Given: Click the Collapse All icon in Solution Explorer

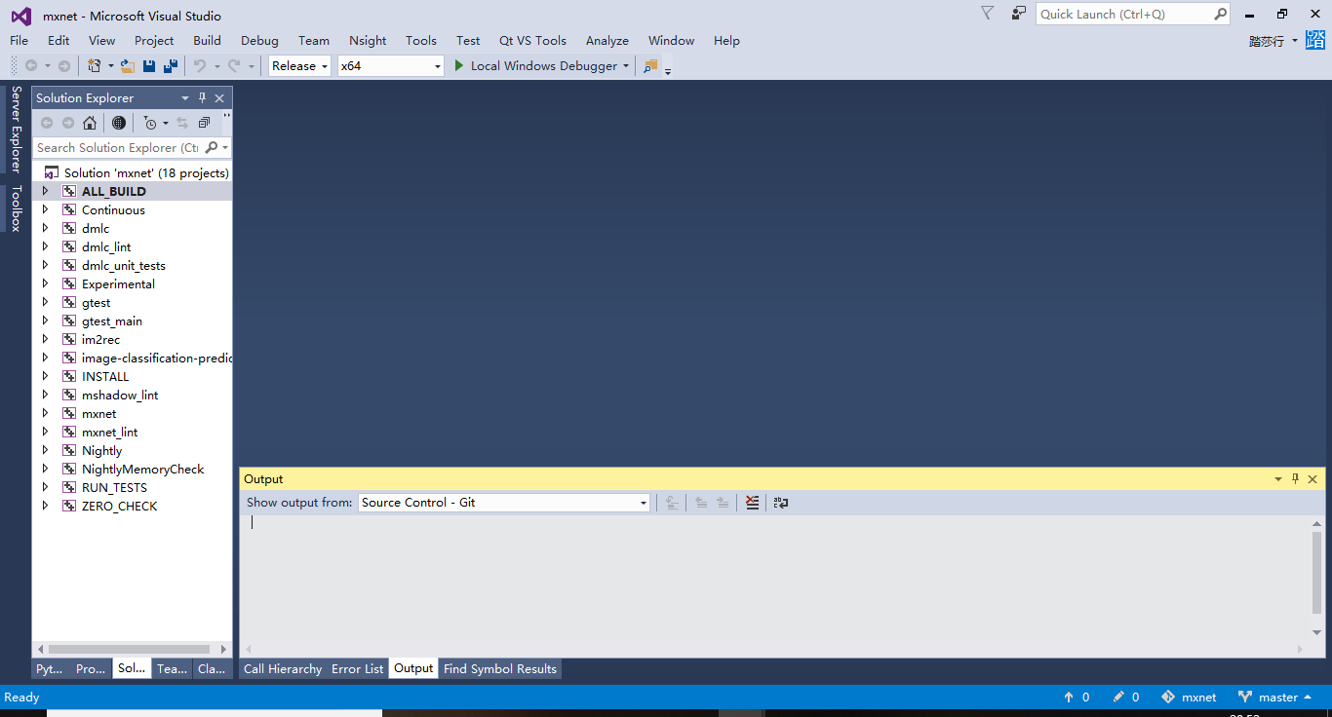Looking at the screenshot, I should tap(204, 123).
